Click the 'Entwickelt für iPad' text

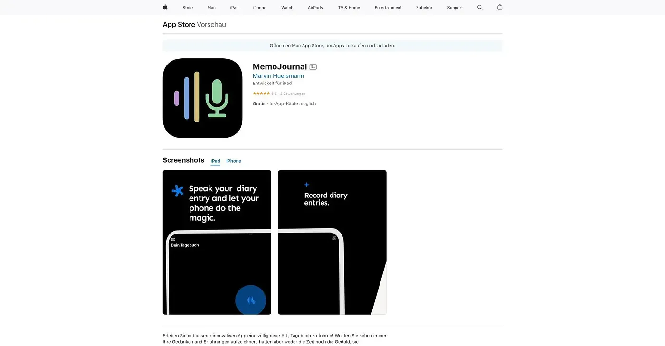click(272, 84)
